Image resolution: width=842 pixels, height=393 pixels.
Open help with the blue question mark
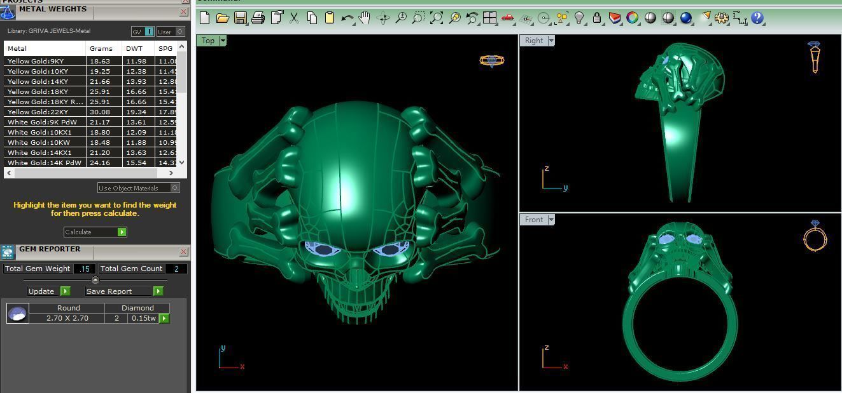(757, 18)
